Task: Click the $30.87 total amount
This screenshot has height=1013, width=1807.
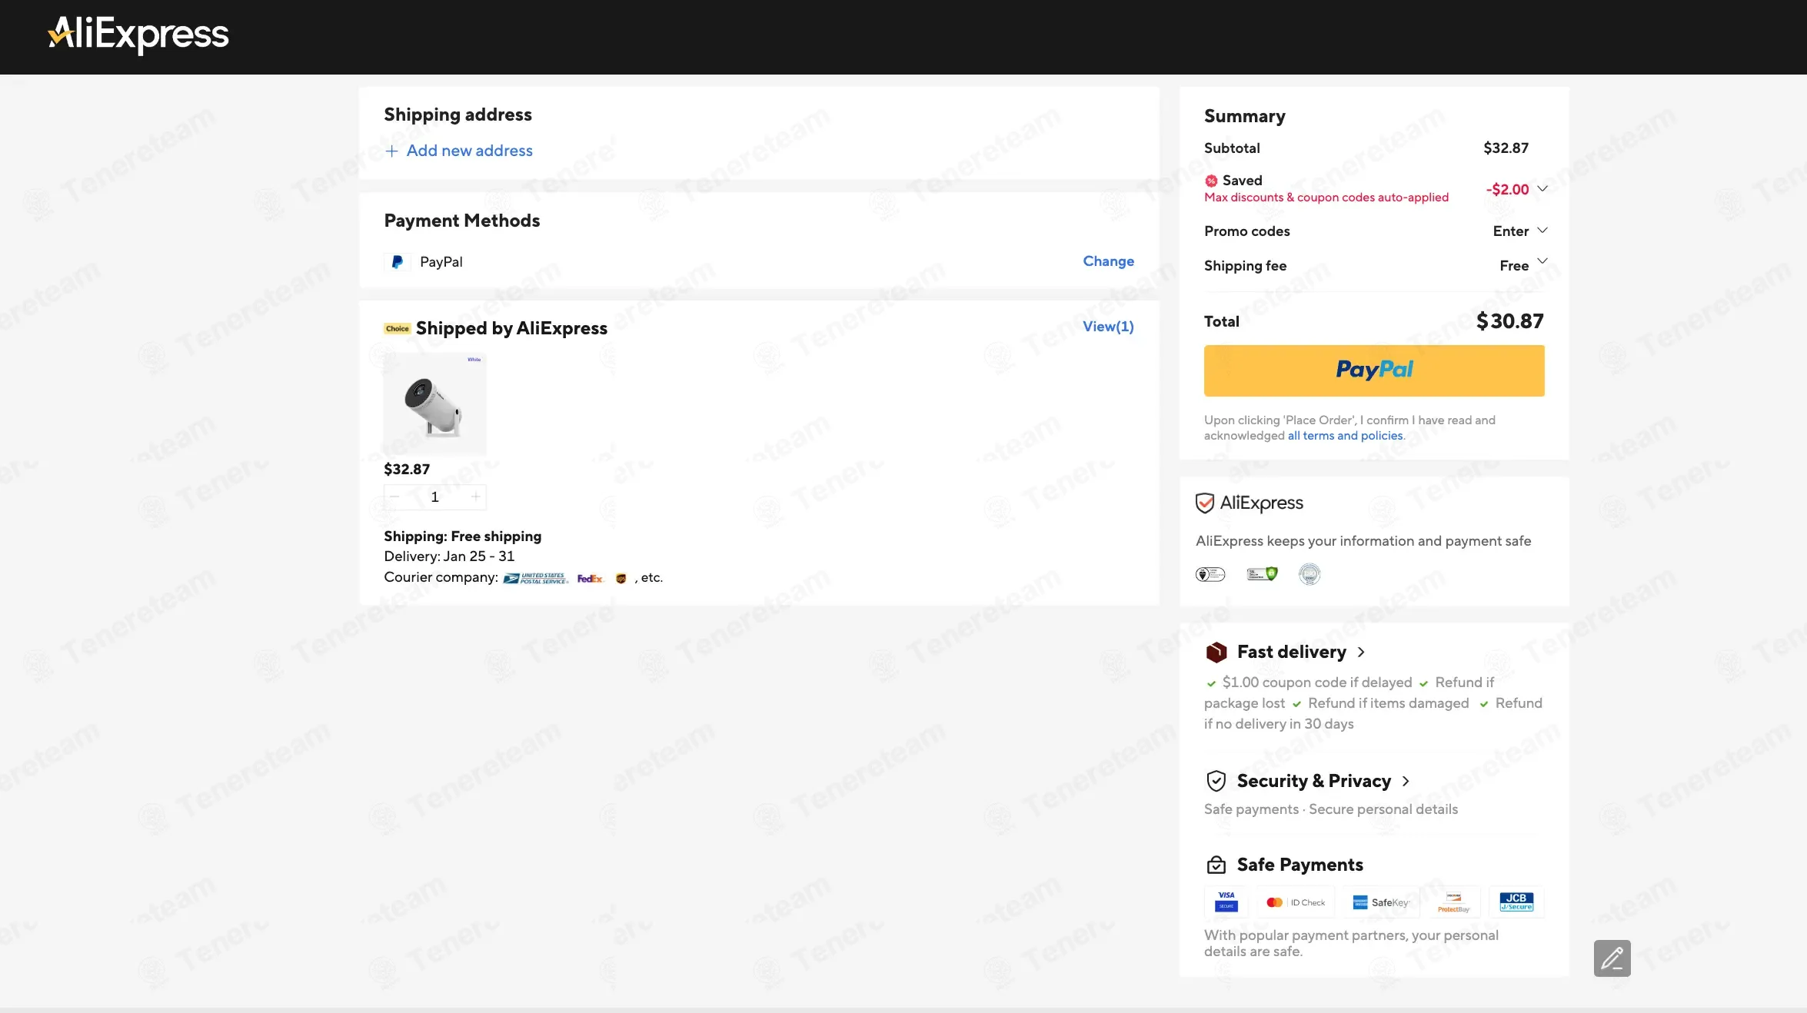Action: coord(1510,321)
